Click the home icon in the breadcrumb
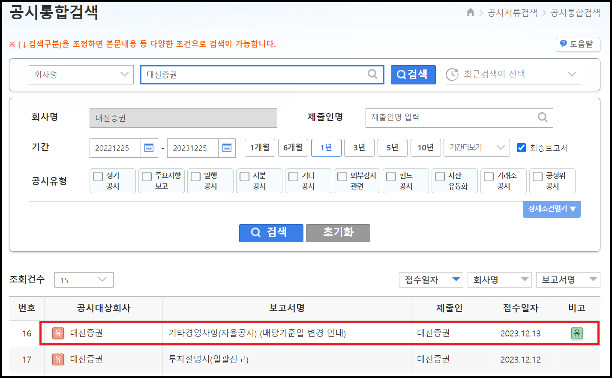The height and width of the screenshot is (378, 612). 470,12
